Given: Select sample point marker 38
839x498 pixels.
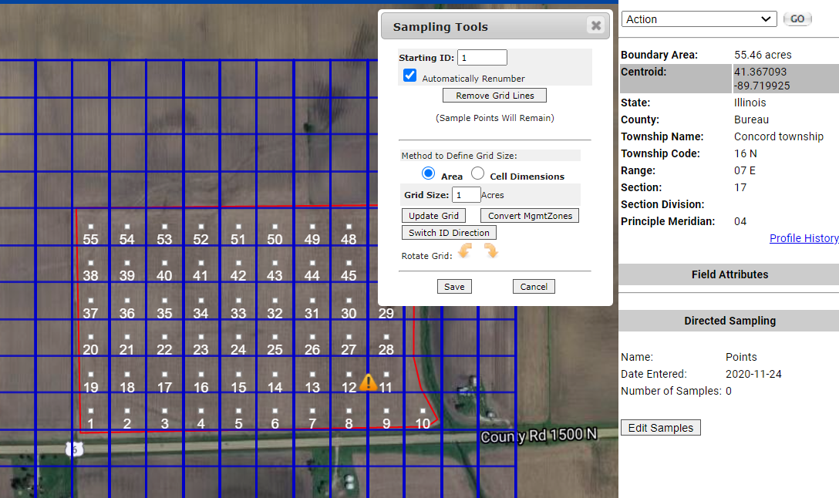Looking at the screenshot, I should coord(90,263).
